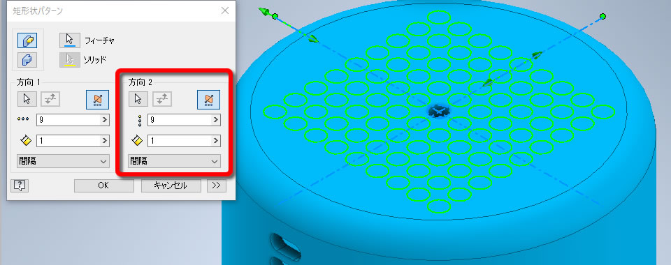The image size is (671, 265).
Task: Click the キャンセル button
Action: tap(171, 185)
